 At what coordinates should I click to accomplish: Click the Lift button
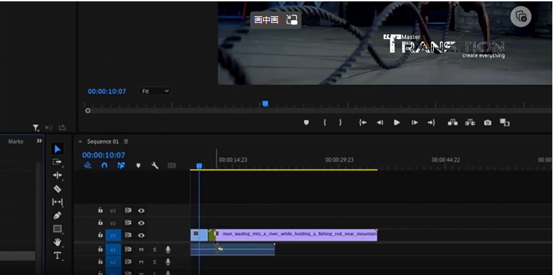(x=453, y=123)
